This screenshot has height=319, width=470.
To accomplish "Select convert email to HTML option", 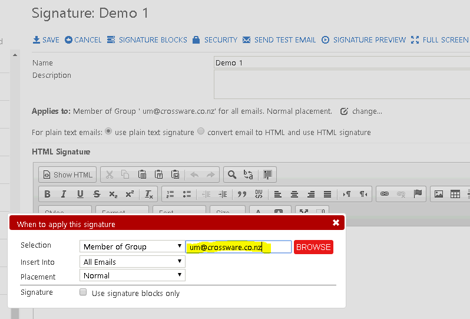I will pyautogui.click(x=201, y=131).
